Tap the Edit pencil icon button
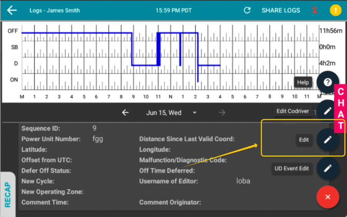Screen dimensions: 347x217 [x=327, y=140]
